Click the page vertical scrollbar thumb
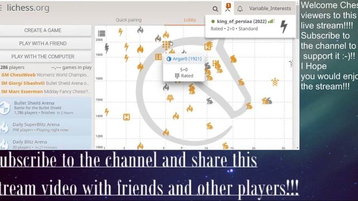This screenshot has height=201, width=358. (297, 22)
